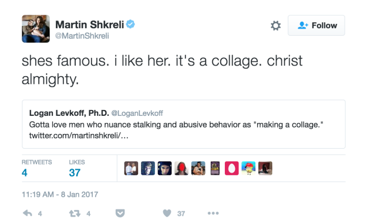
Task: Click the pink egg avatar
Action: pos(232,168)
